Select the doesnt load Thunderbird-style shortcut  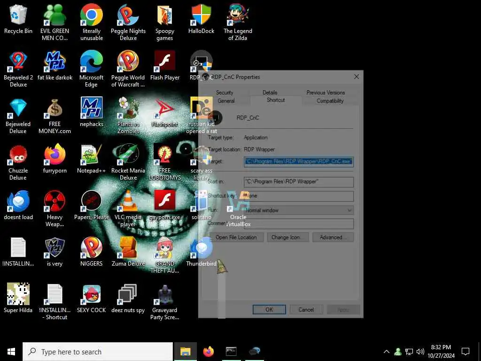[x=18, y=205]
